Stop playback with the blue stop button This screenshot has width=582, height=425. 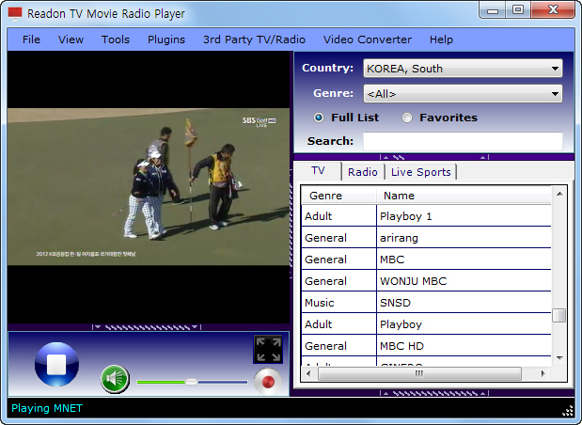coord(56,364)
